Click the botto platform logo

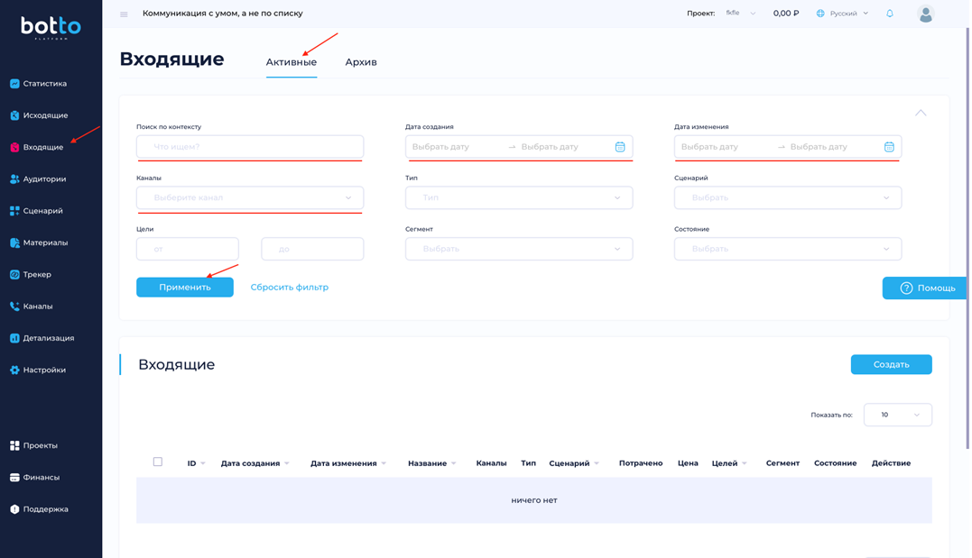click(51, 27)
